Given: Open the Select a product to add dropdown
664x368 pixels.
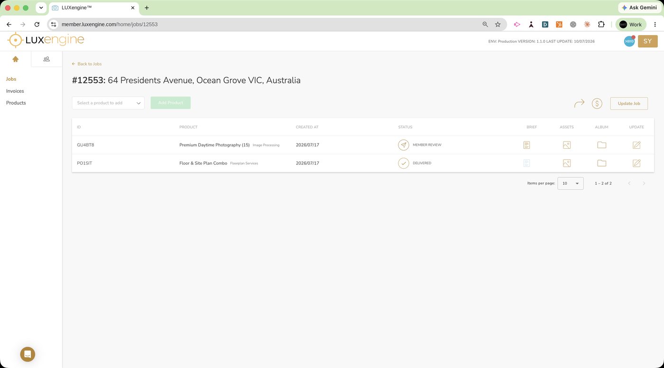Looking at the screenshot, I should [108, 103].
